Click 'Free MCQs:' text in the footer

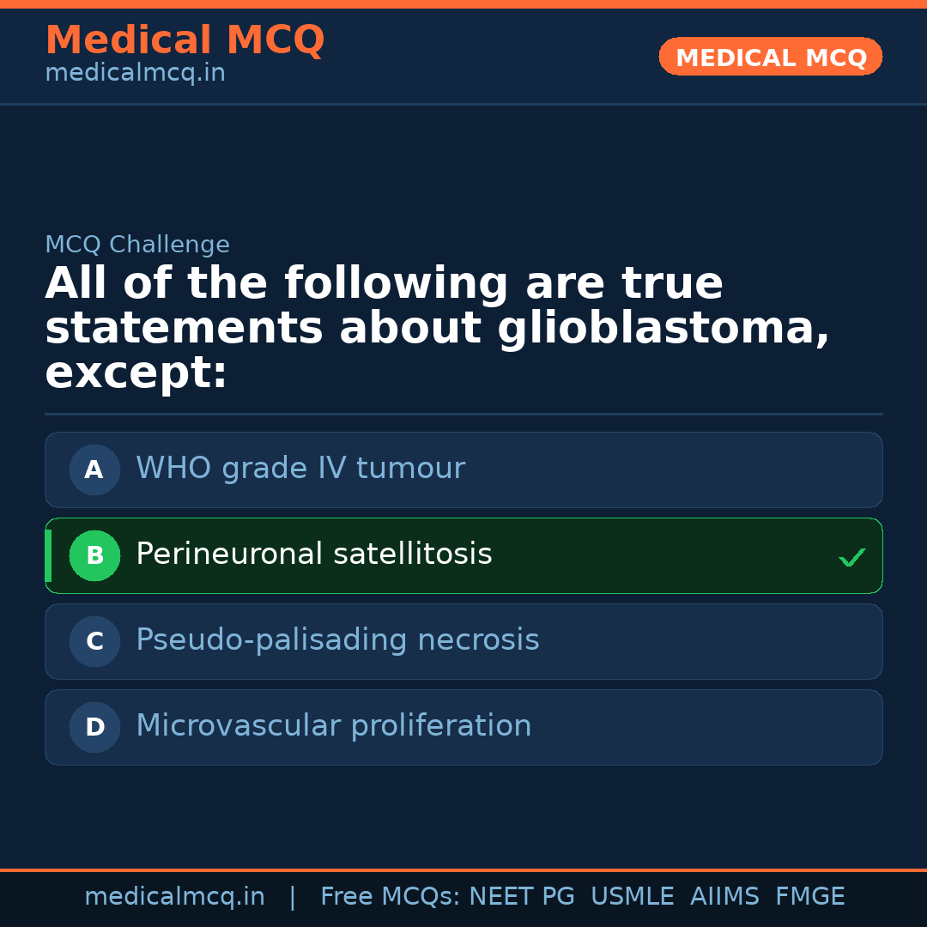click(390, 897)
